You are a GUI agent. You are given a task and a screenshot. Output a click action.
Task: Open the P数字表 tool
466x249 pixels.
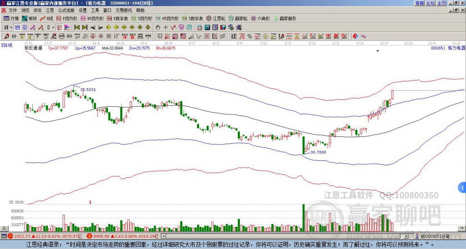(117, 18)
